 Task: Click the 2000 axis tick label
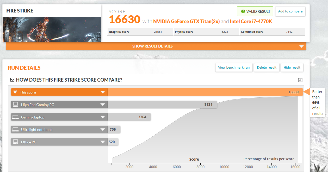(x=129, y=167)
